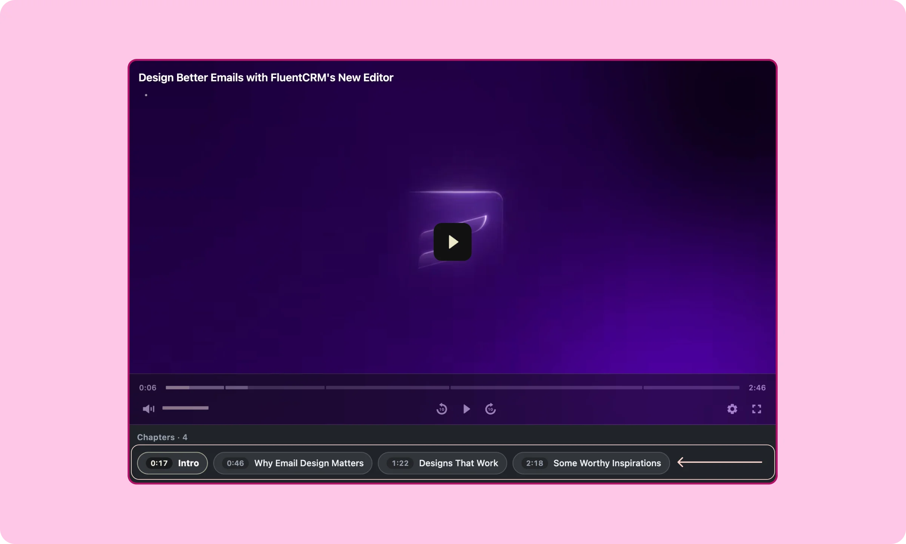This screenshot has width=906, height=544.
Task: Click the 0:06 elapsed time label
Action: pyautogui.click(x=148, y=388)
